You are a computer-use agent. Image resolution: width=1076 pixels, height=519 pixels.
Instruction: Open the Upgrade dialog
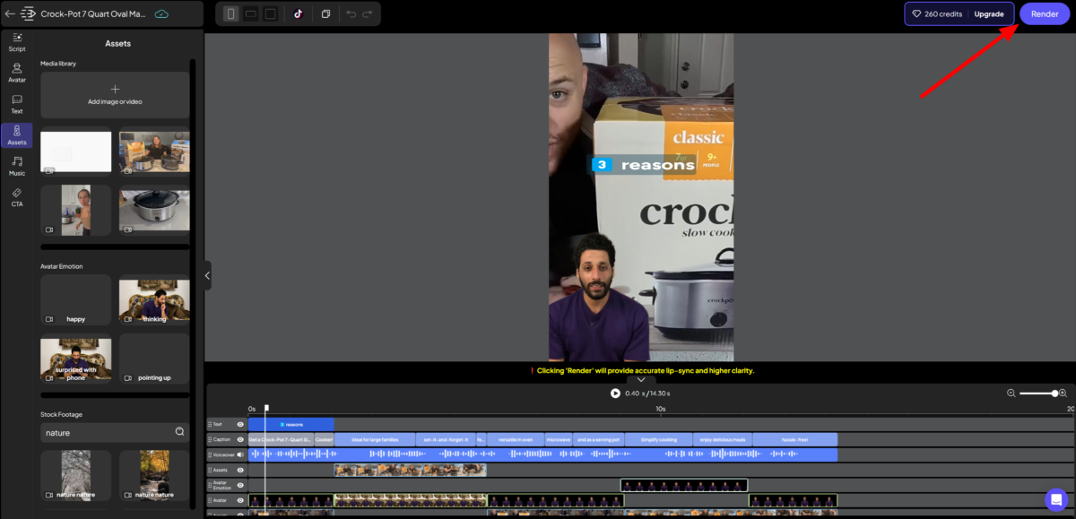(x=988, y=13)
